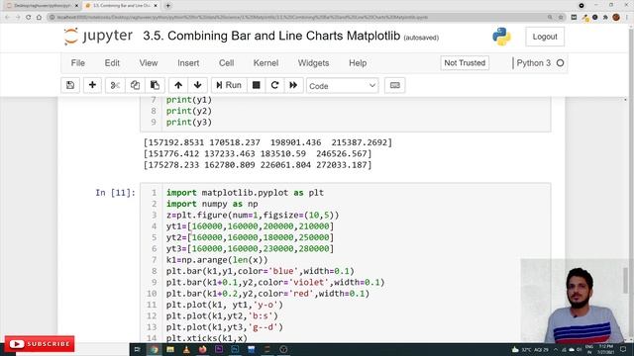Open the File menu
The image size is (634, 356).
click(77, 63)
